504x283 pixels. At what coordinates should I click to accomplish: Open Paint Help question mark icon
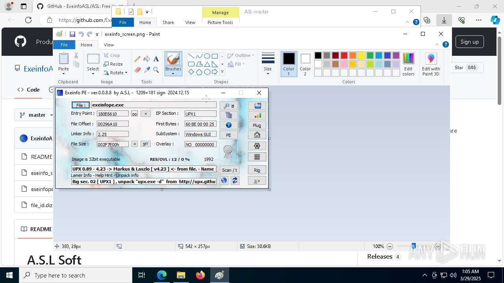[x=445, y=45]
